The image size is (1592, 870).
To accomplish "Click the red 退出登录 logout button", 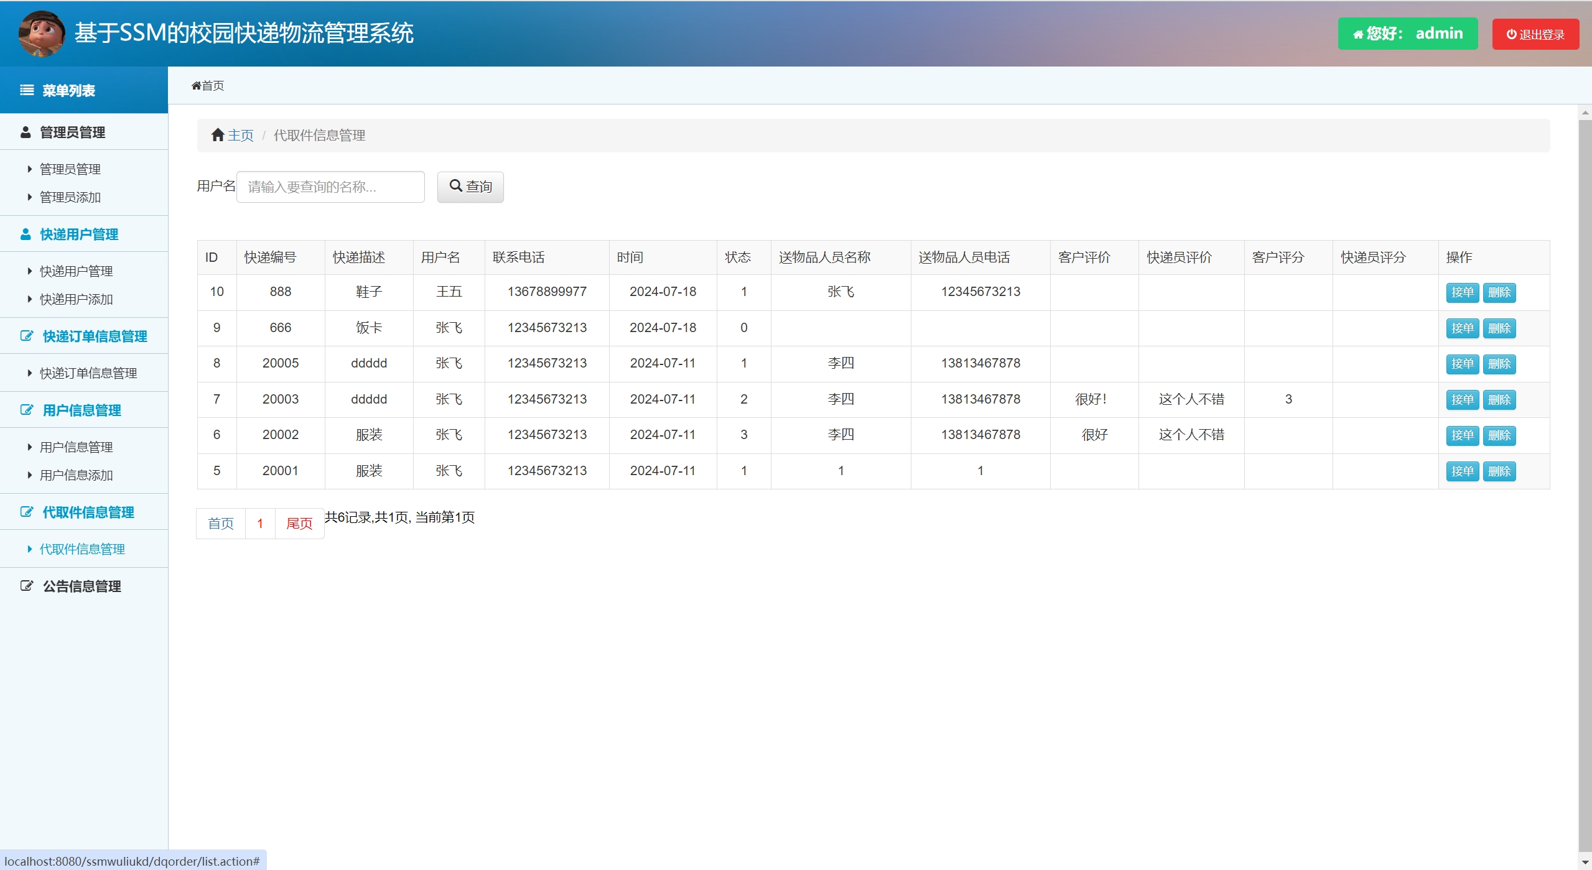I will (x=1535, y=34).
